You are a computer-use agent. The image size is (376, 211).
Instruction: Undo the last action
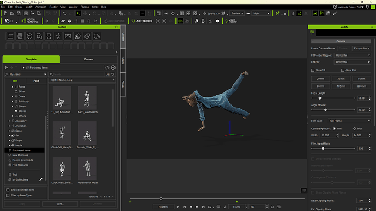point(64,14)
